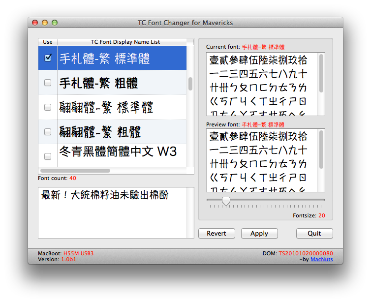
Task: Click the red Current font name label
Action: click(x=263, y=47)
